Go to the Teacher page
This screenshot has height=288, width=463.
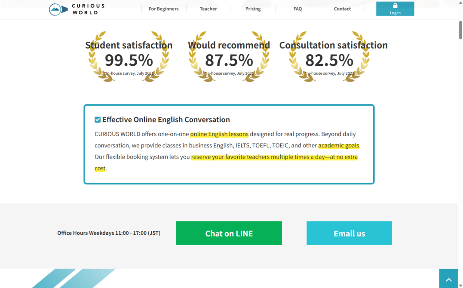pyautogui.click(x=208, y=9)
